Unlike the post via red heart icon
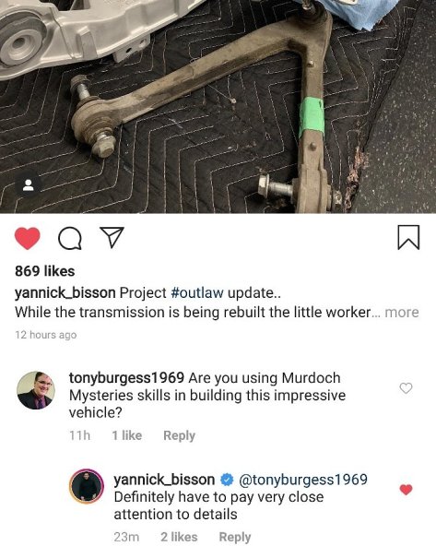This screenshot has width=436, height=546. [x=27, y=238]
